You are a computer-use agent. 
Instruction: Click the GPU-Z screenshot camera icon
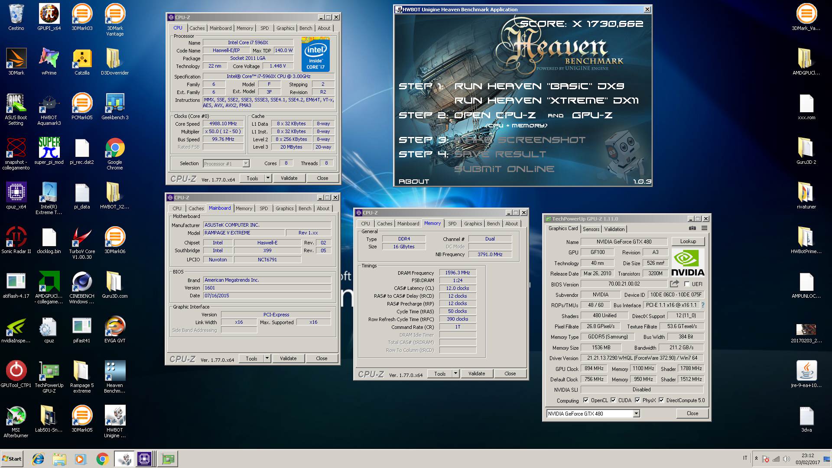click(x=692, y=228)
